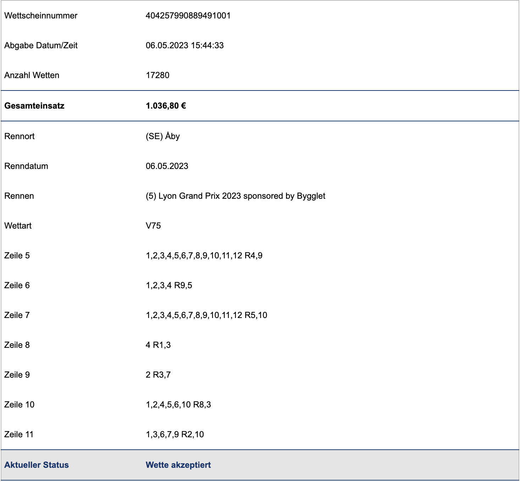Click the Rennort label

(x=20, y=136)
